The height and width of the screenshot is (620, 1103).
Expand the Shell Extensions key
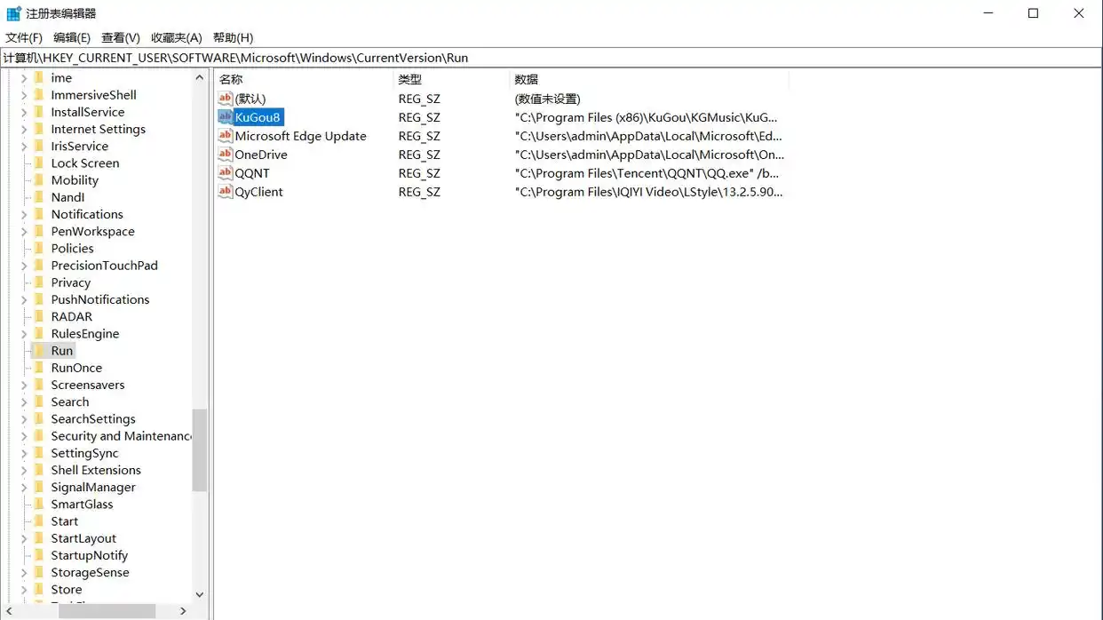(x=24, y=471)
